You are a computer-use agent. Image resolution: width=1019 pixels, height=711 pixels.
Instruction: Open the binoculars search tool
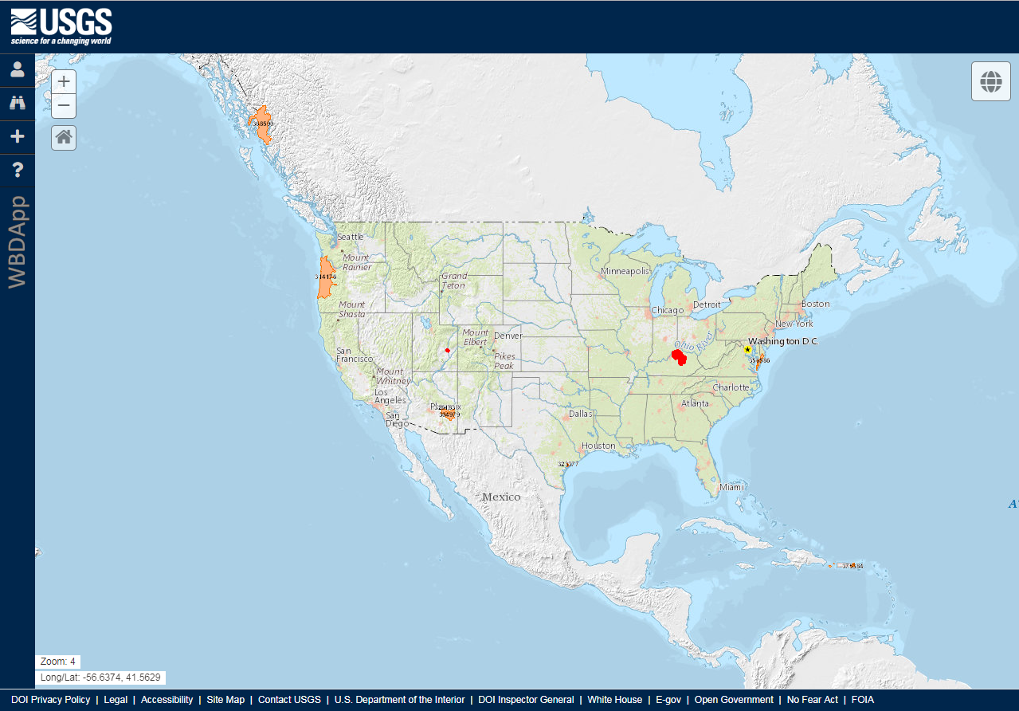coord(17,102)
